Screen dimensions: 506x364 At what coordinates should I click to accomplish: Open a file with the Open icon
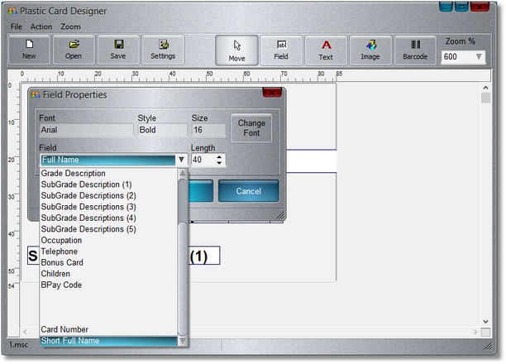[74, 49]
